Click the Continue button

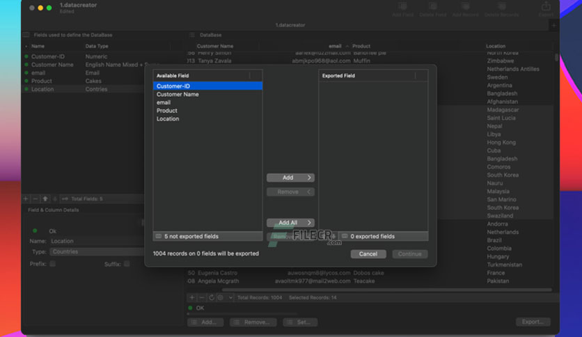[410, 254]
